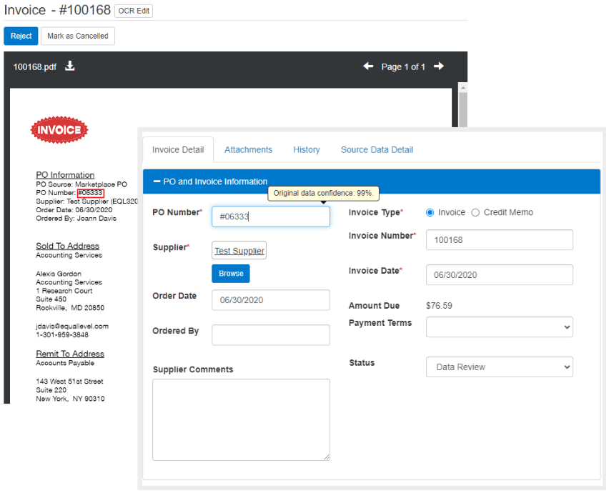
Task: Download the 100168.pdf file
Action: tap(70, 66)
